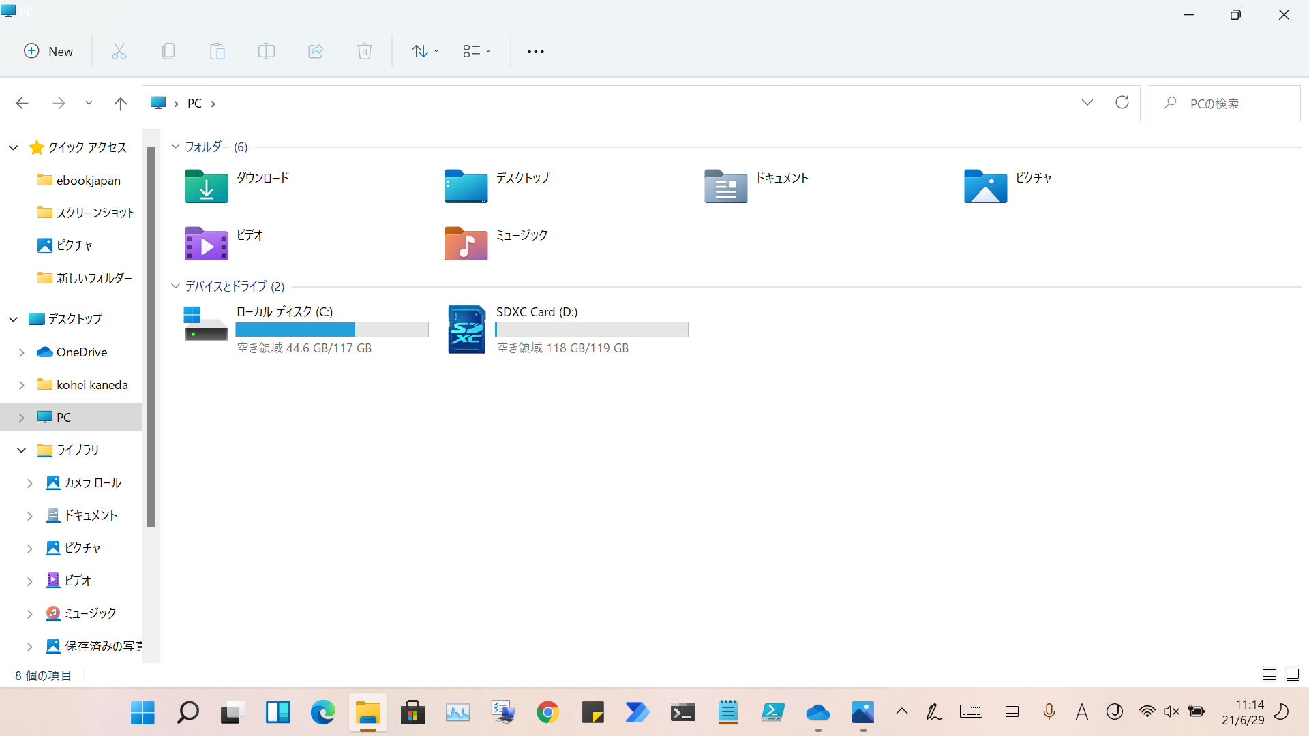Click the Refresh icon beside address bar
The image size is (1309, 736).
click(x=1122, y=103)
